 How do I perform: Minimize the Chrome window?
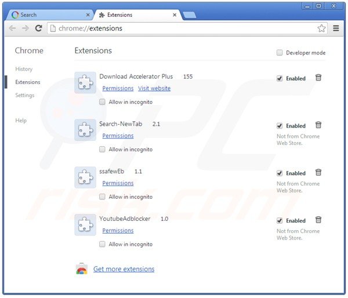point(307,6)
